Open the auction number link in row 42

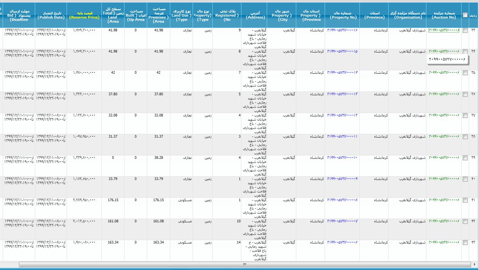click(x=444, y=221)
